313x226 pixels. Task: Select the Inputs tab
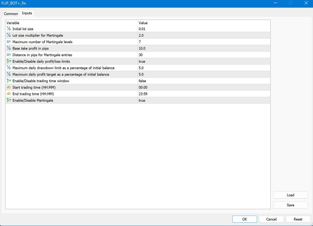pyautogui.click(x=27, y=13)
